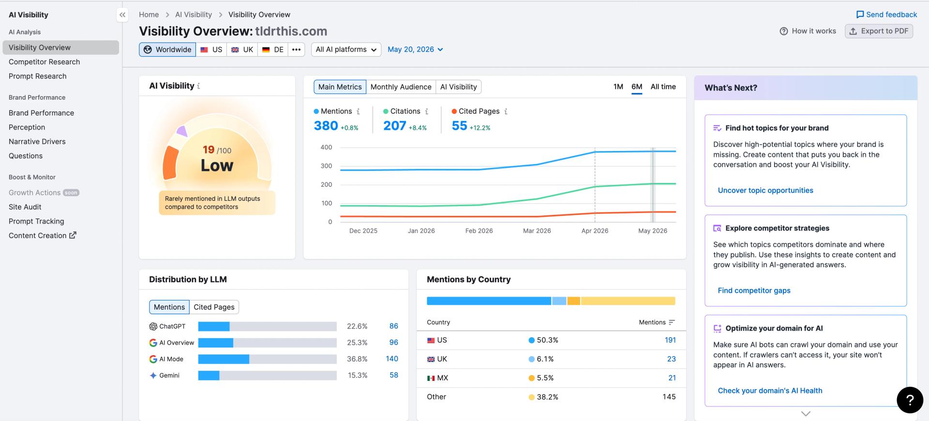Click the AI Visibility breadcrumb link
The width and height of the screenshot is (929, 421).
click(x=194, y=15)
